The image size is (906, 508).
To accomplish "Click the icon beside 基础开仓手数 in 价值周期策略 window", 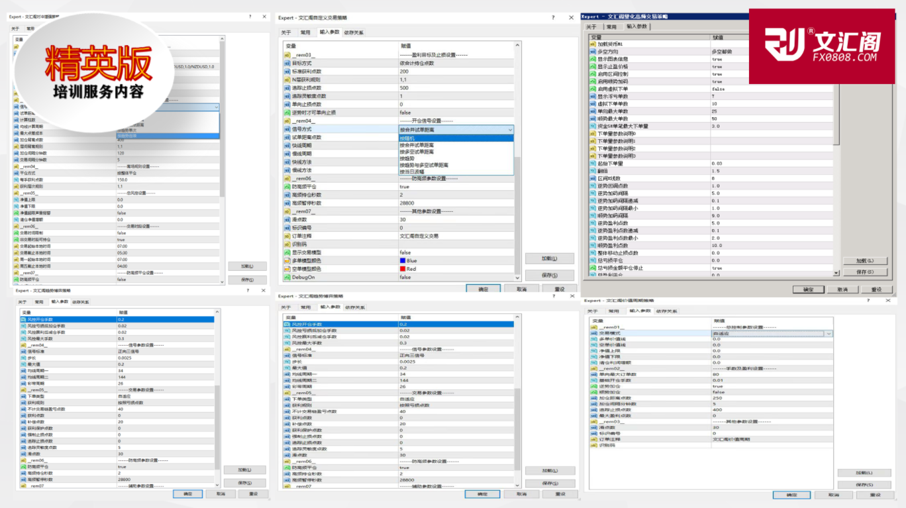I will pyautogui.click(x=593, y=380).
